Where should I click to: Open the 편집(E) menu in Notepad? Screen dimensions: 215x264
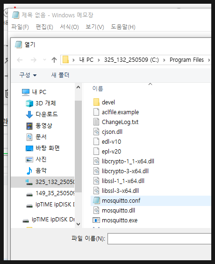click(44, 27)
